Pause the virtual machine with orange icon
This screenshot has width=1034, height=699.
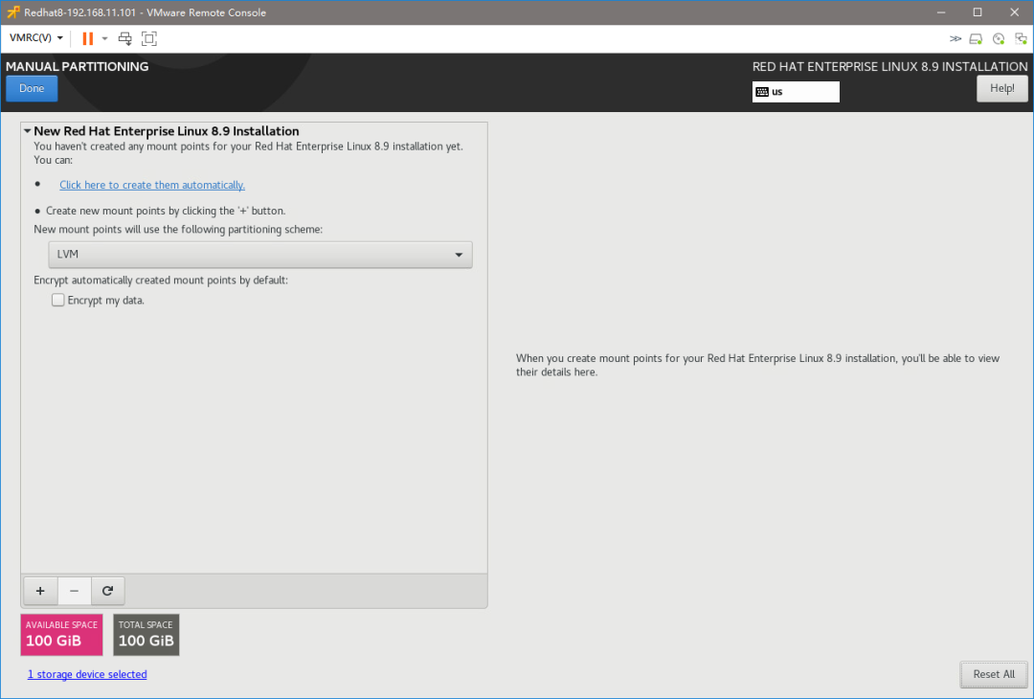coord(87,38)
